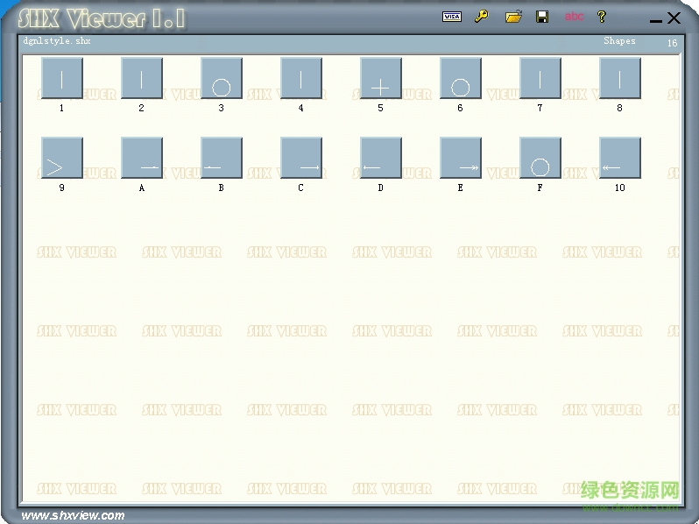Choose the right arrow shape C

click(301, 158)
